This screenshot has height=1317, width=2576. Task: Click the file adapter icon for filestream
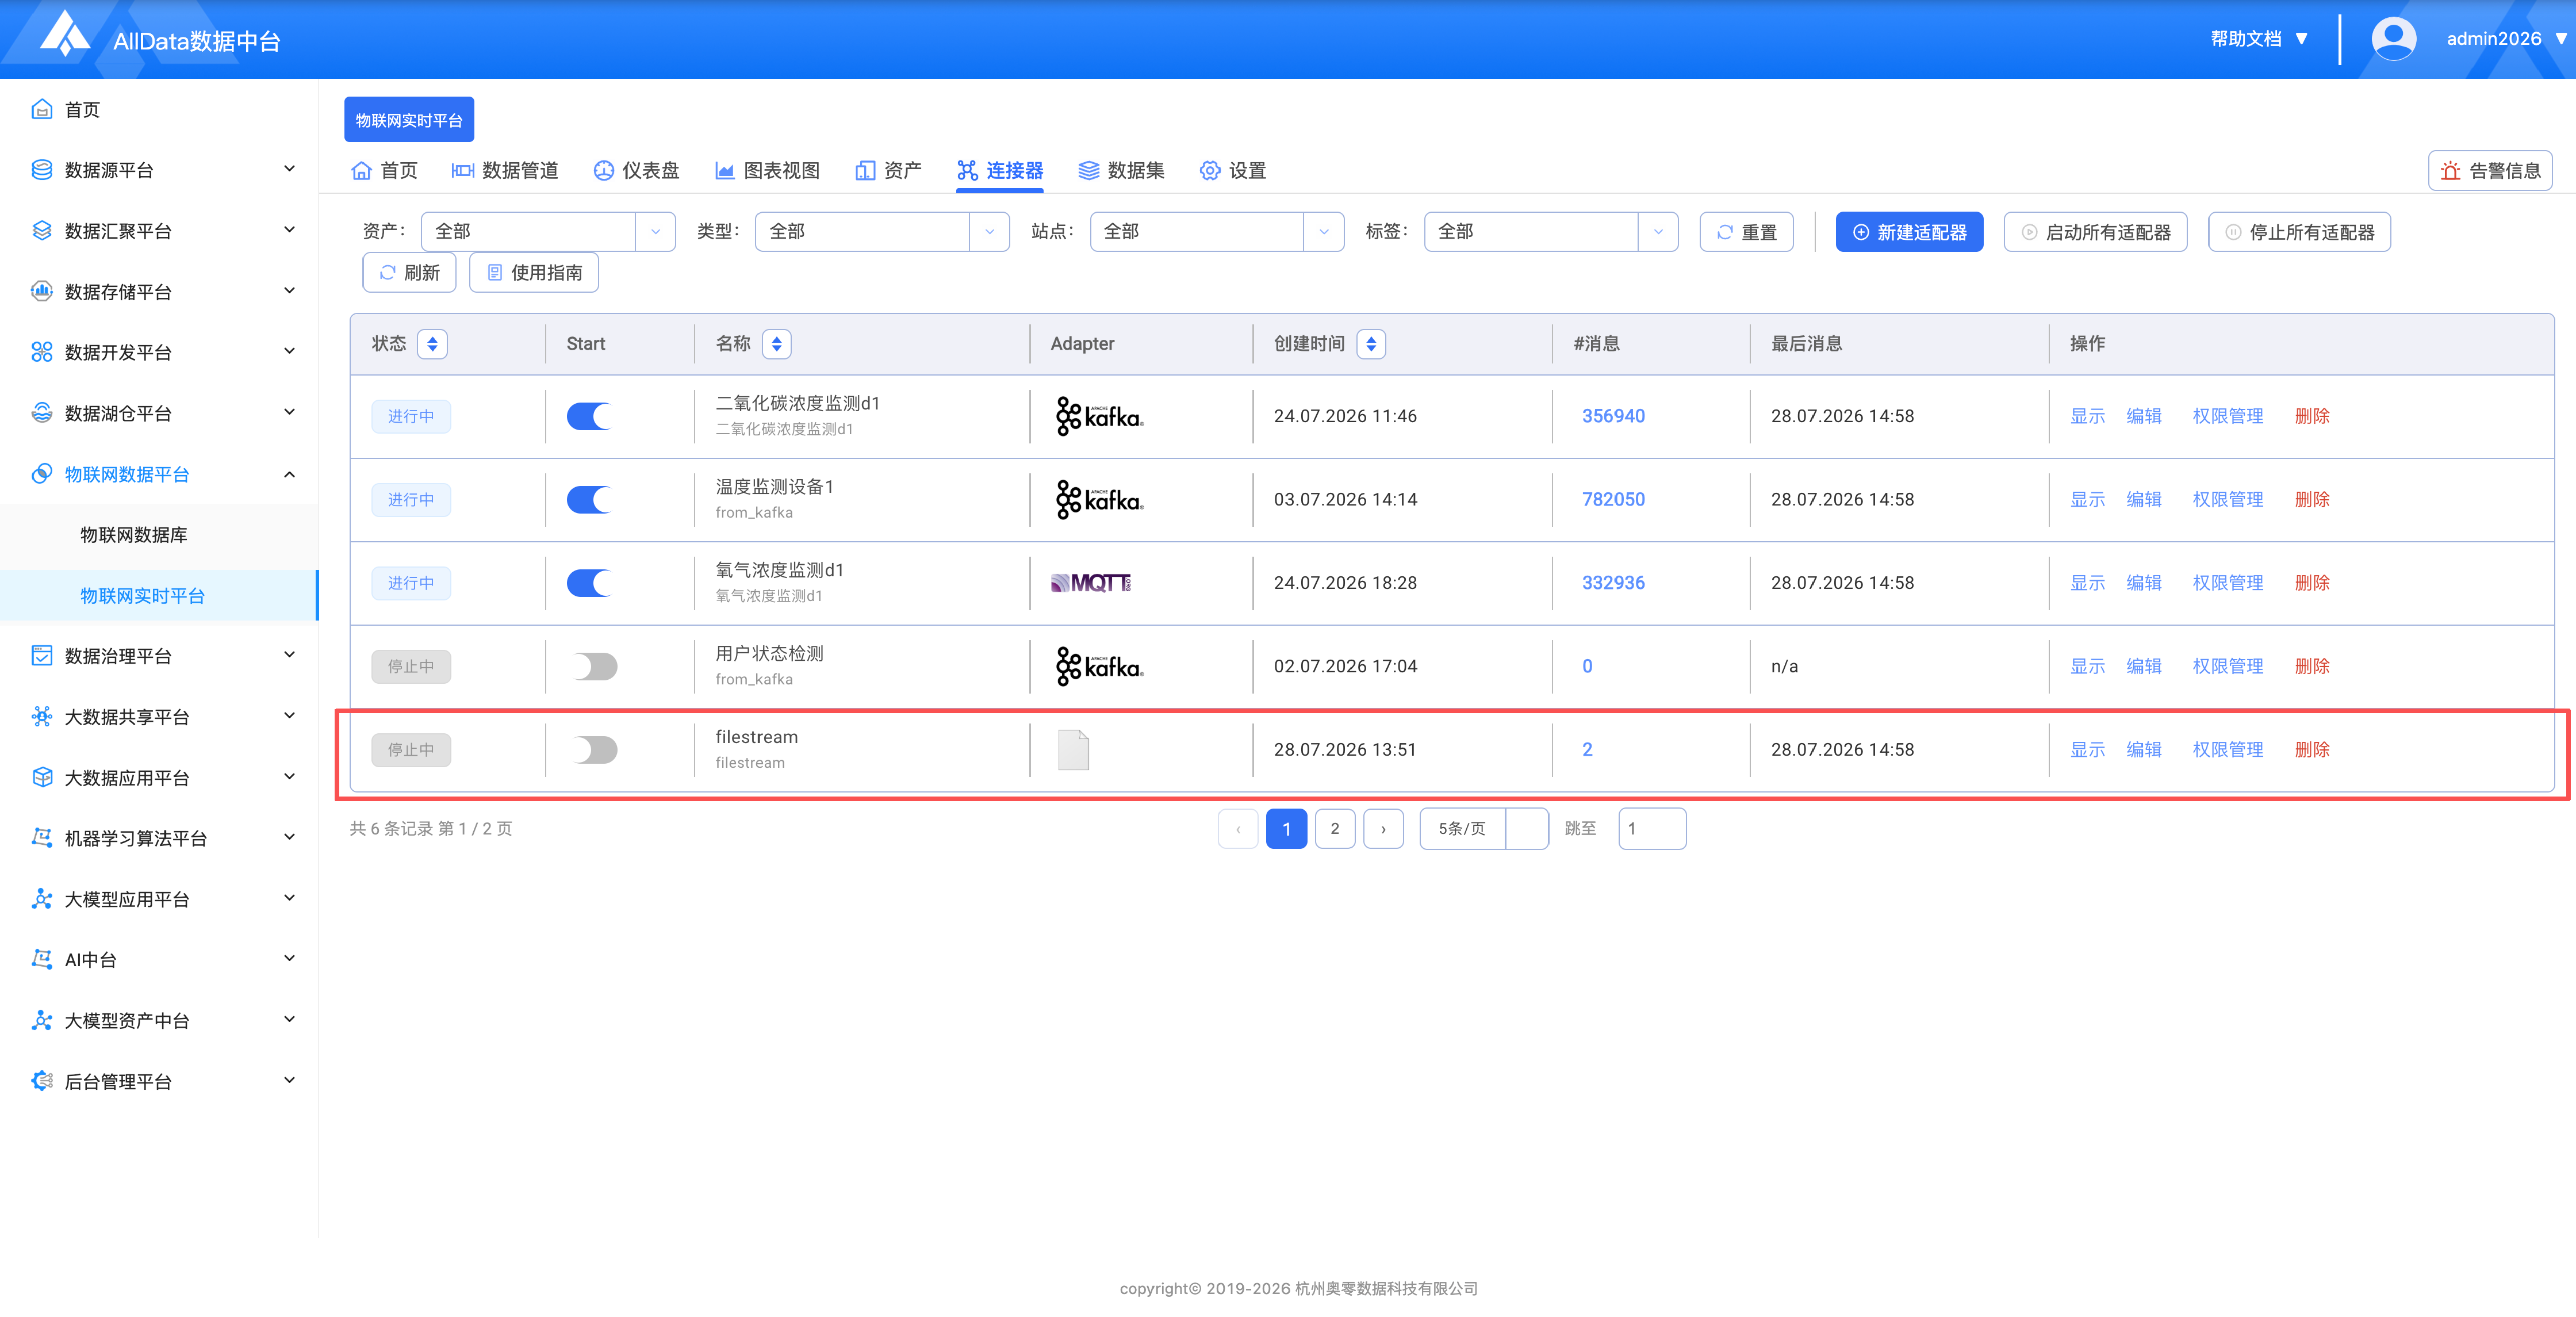[1073, 750]
